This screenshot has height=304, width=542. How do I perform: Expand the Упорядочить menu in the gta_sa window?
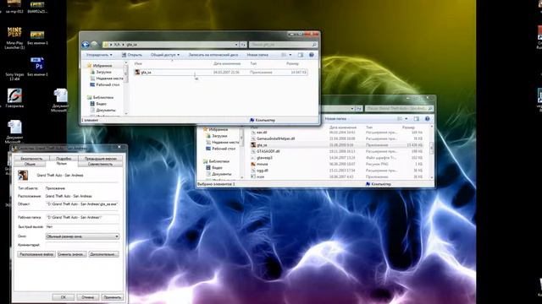[99, 55]
